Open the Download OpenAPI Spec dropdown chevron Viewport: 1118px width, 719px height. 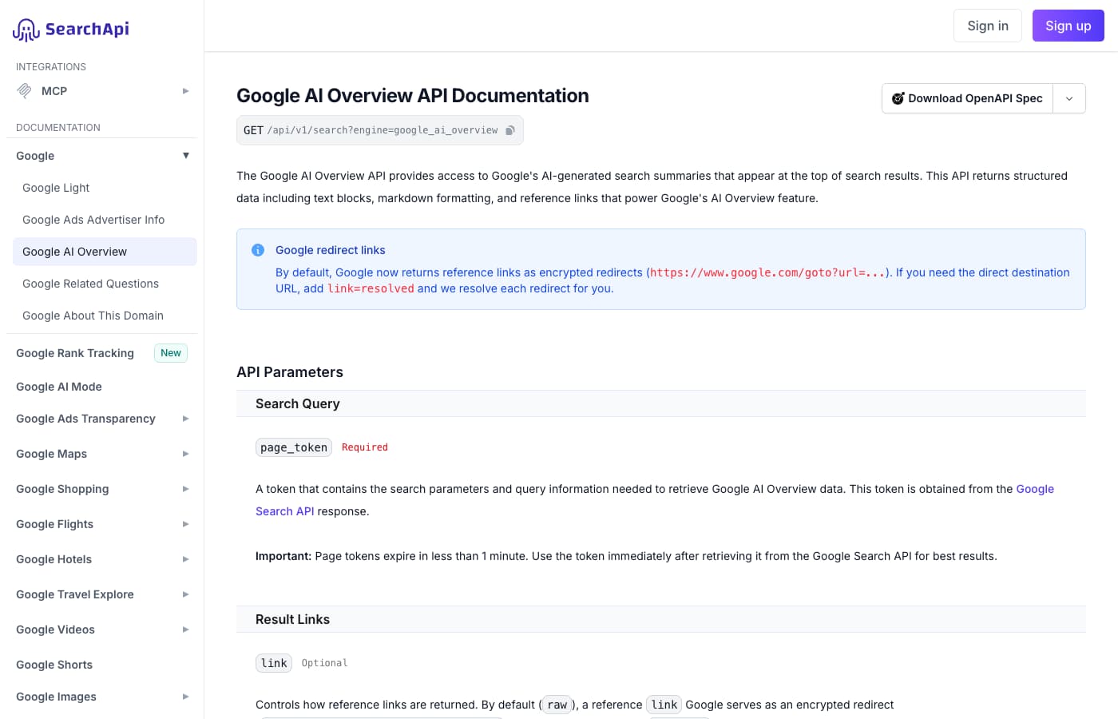1069,98
